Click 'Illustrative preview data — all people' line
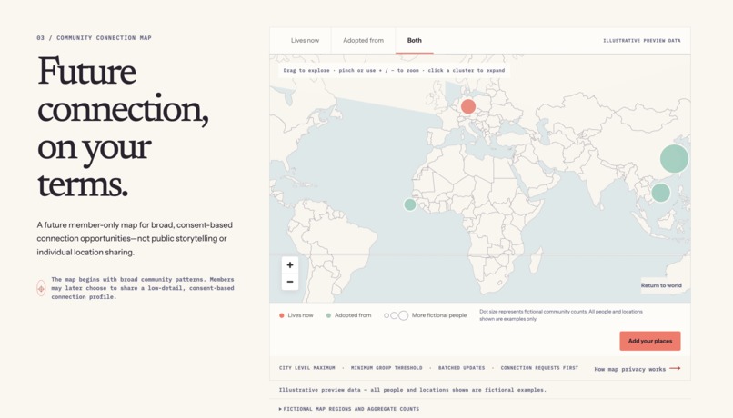 (x=412, y=390)
